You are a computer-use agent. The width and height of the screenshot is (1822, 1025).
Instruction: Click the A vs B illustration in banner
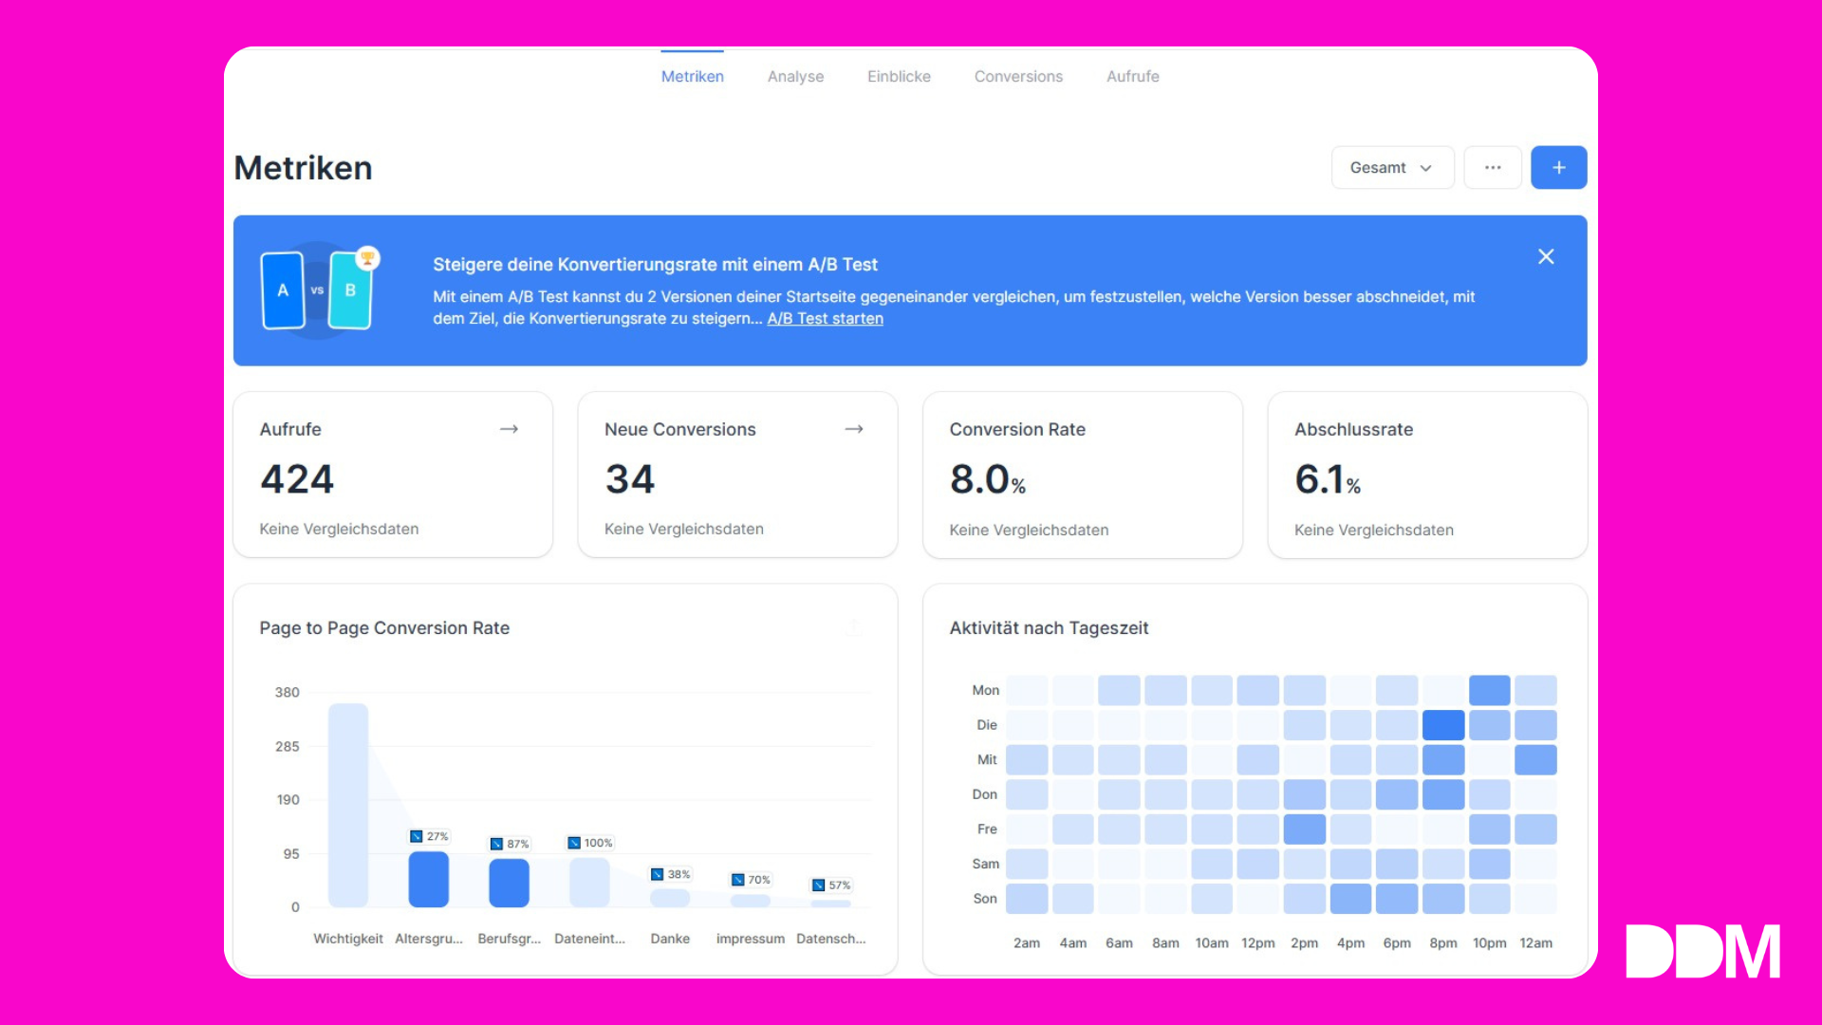click(318, 289)
